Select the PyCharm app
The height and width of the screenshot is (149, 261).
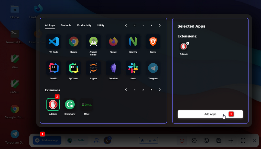(x=73, y=68)
